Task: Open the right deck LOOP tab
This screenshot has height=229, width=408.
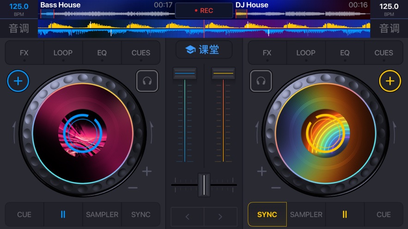Action: coord(306,53)
